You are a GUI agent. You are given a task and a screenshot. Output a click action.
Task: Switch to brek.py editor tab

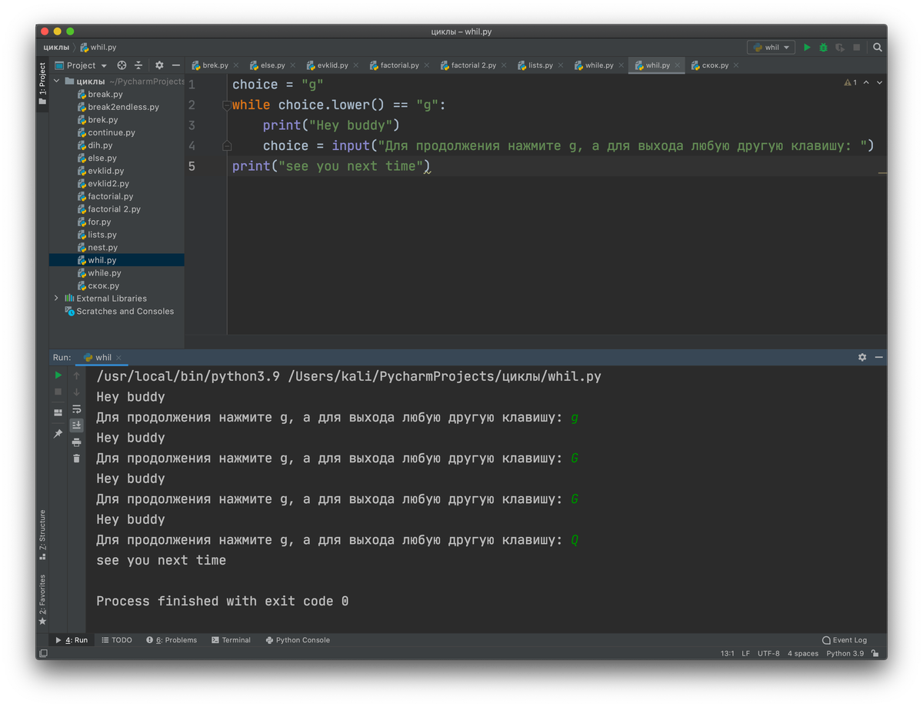pos(215,65)
